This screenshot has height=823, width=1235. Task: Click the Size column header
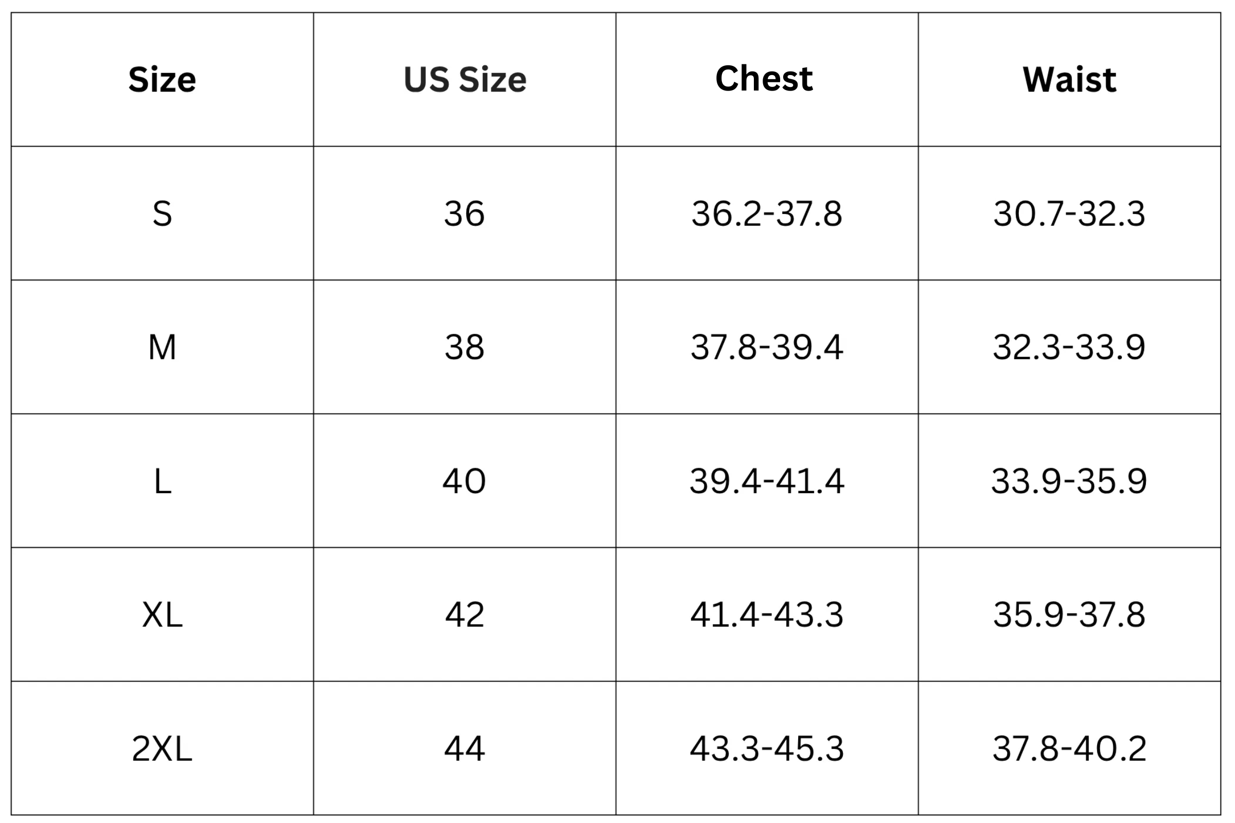pyautogui.click(x=162, y=80)
